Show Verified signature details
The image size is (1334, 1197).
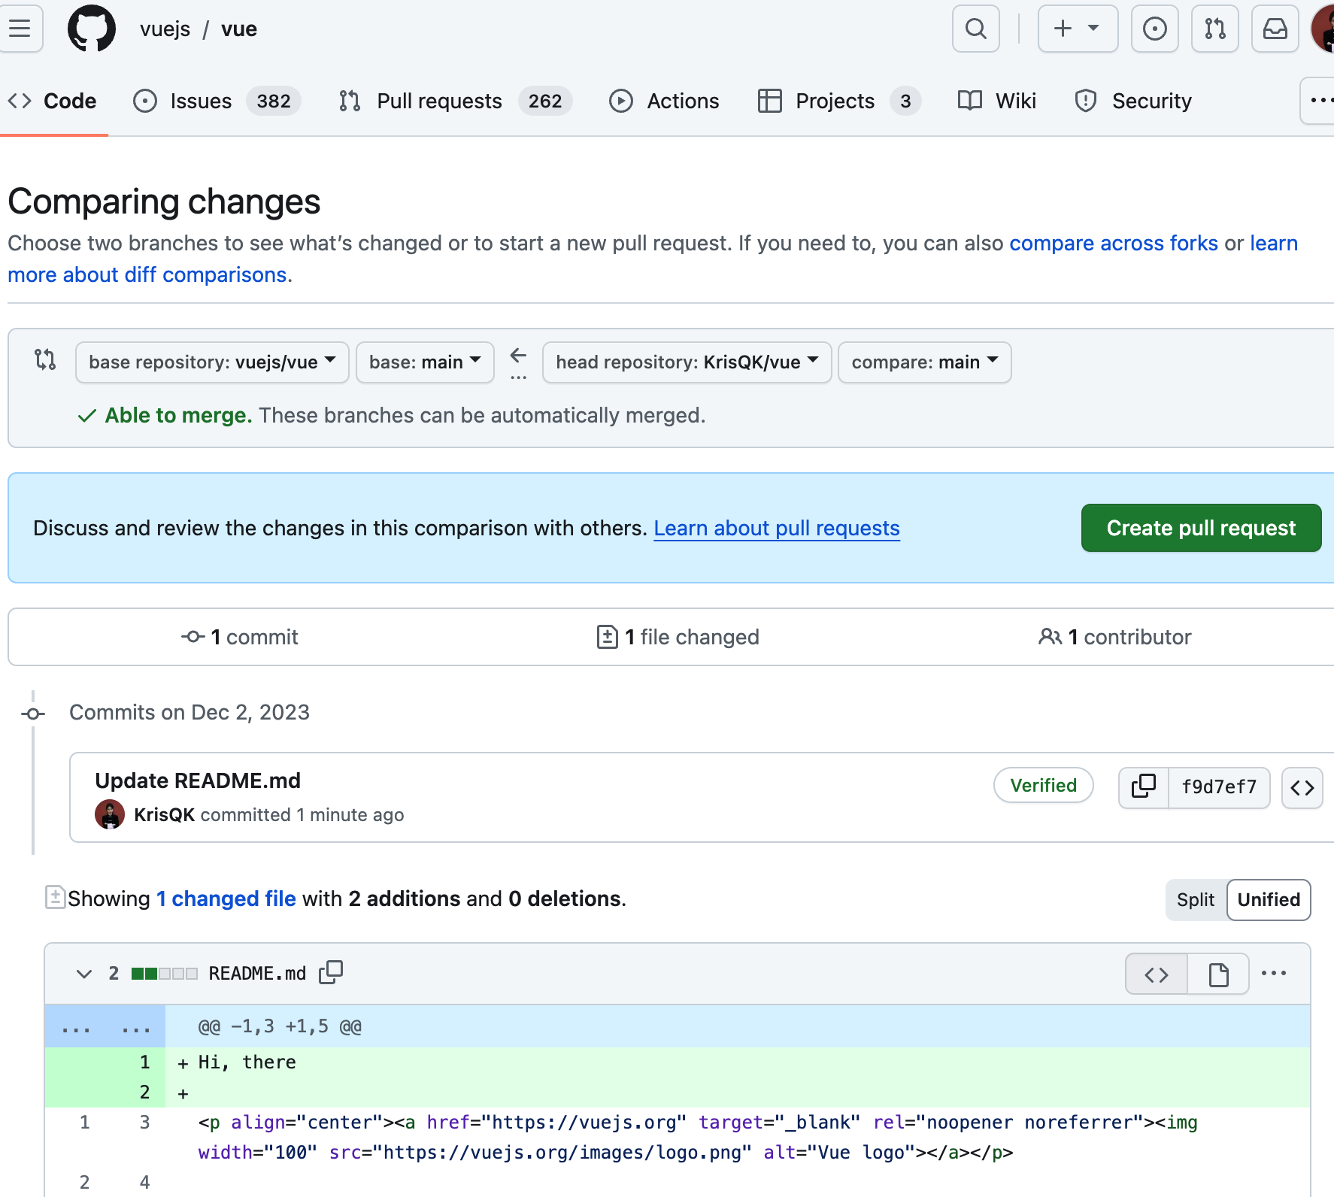click(1043, 786)
